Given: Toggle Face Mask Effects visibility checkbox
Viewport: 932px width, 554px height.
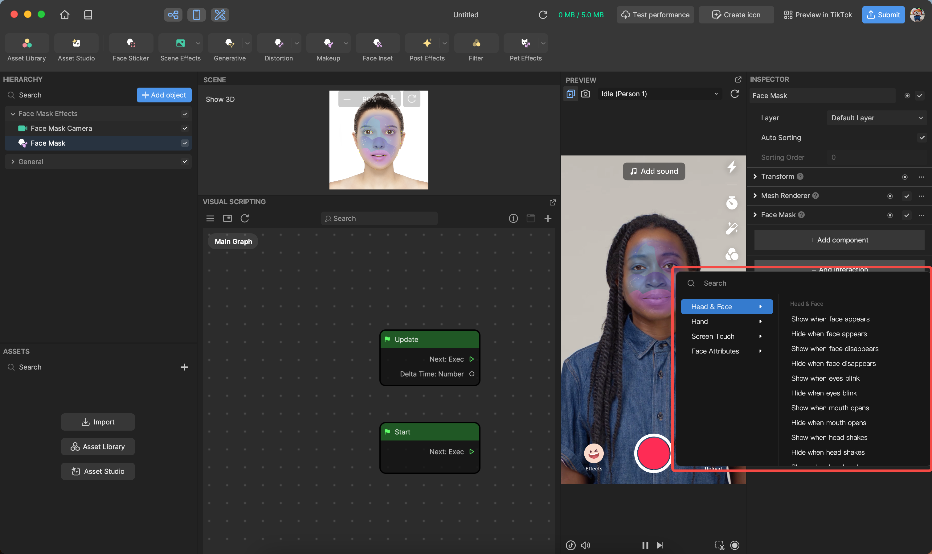Looking at the screenshot, I should click(185, 114).
